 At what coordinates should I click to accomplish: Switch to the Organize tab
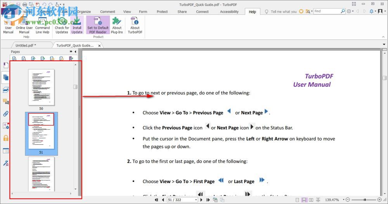click(84, 12)
